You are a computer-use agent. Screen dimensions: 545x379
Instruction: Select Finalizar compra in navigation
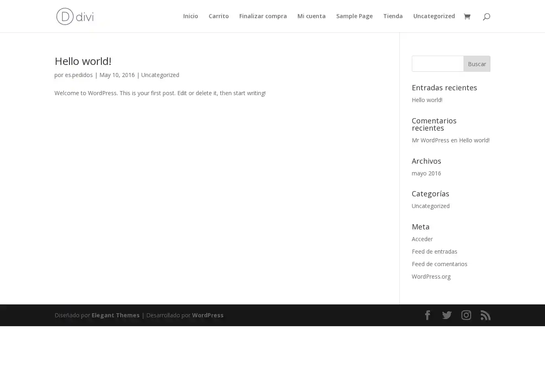click(x=263, y=16)
